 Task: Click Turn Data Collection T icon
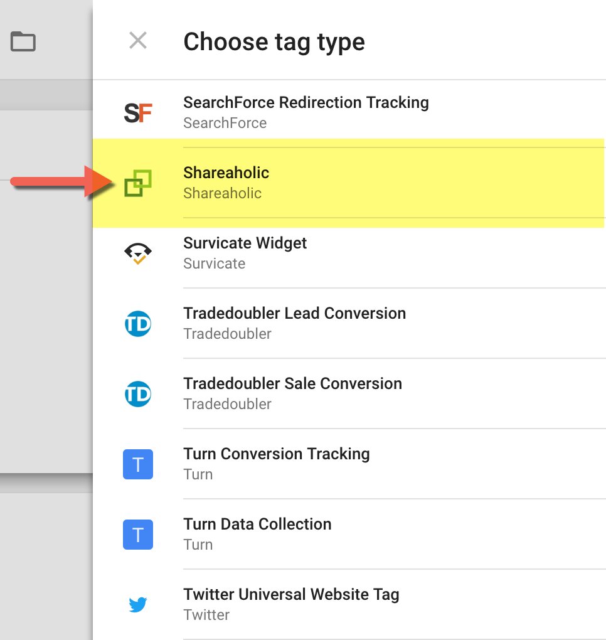tap(138, 535)
